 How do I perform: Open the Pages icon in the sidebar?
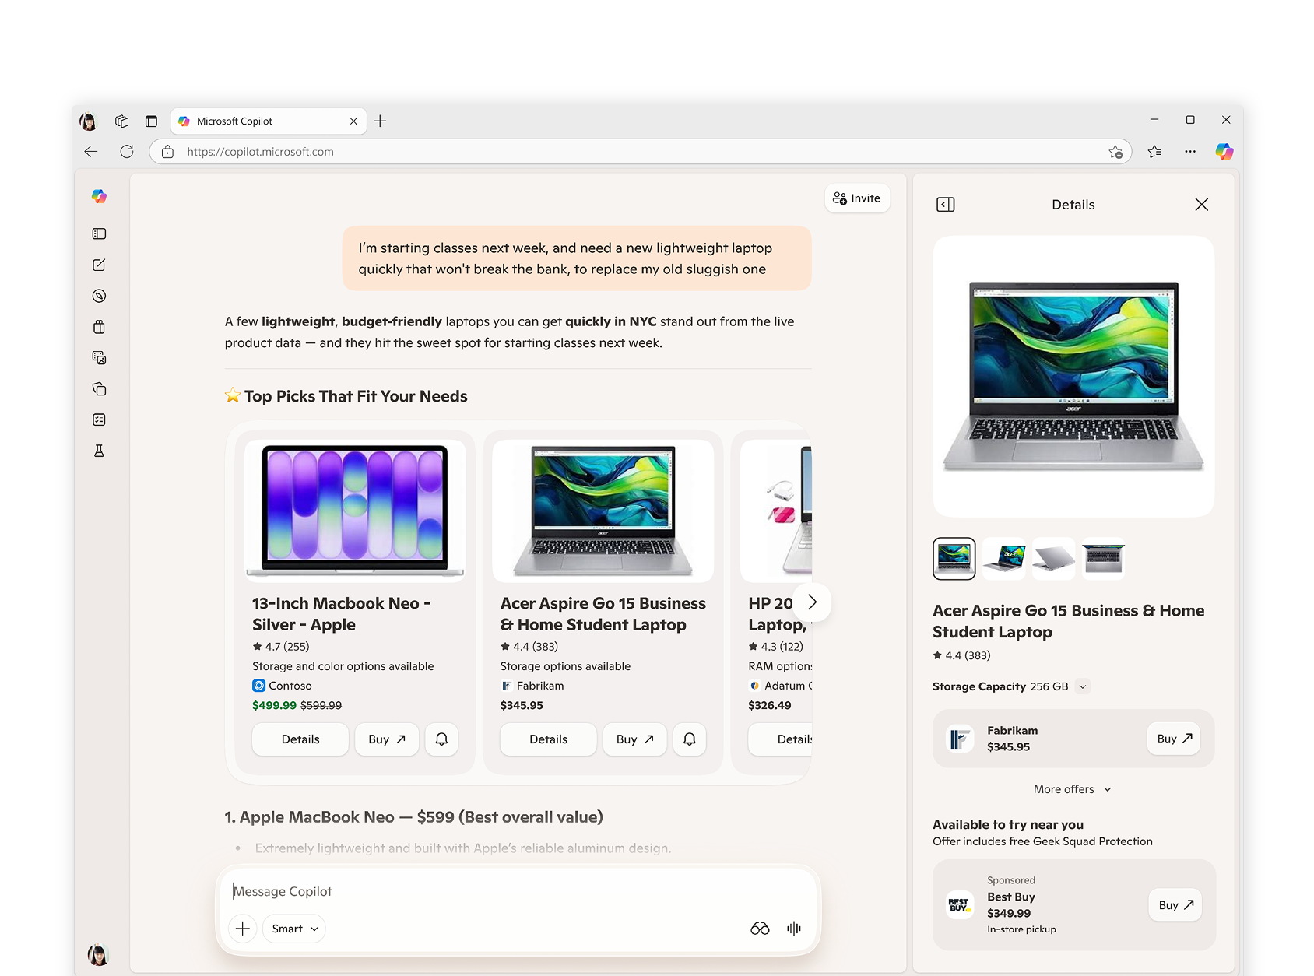(99, 389)
